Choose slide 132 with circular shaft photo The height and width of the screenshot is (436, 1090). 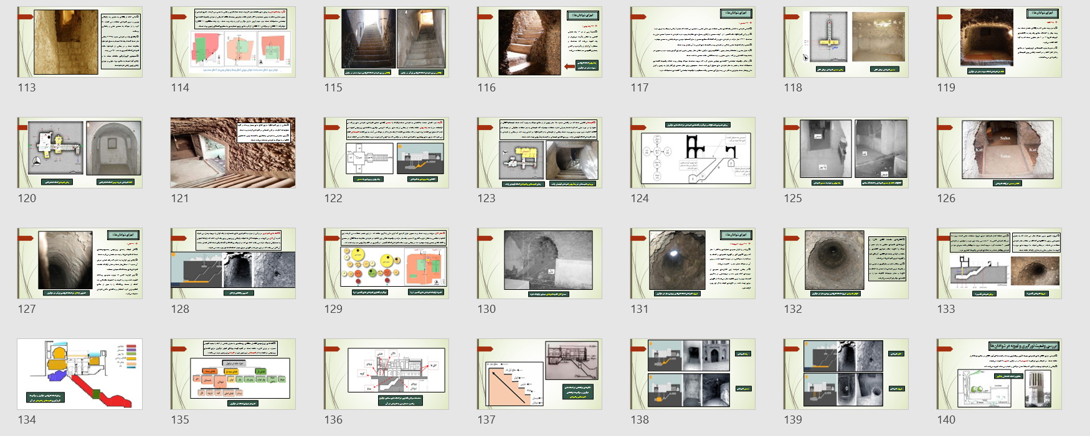click(846, 264)
